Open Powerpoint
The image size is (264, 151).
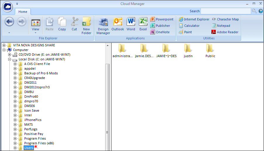[x=162, y=19]
